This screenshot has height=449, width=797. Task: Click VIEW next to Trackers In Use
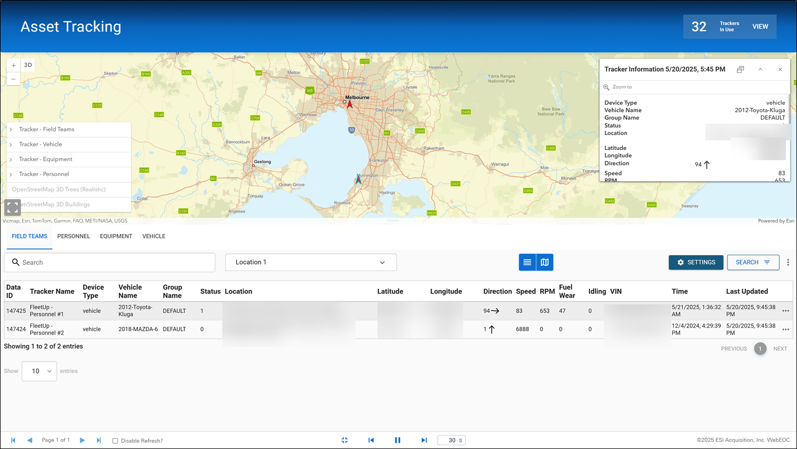pyautogui.click(x=760, y=26)
